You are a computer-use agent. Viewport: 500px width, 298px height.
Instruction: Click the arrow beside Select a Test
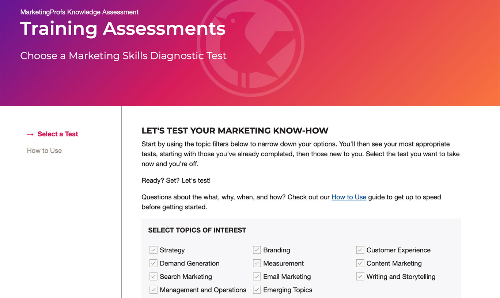[30, 134]
